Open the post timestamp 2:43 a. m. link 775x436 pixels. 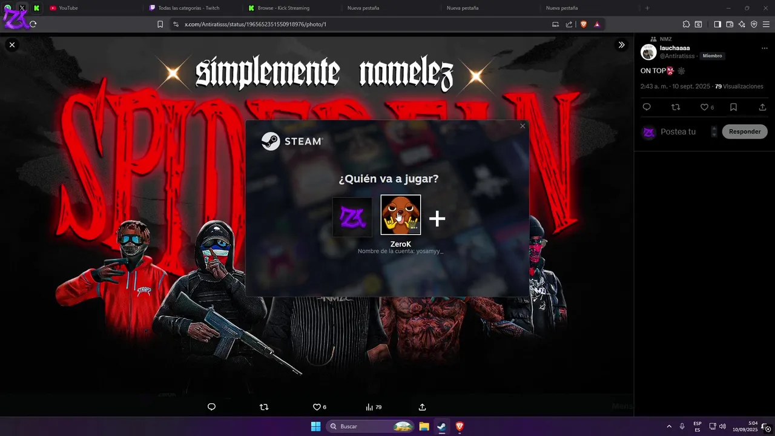tap(675, 87)
